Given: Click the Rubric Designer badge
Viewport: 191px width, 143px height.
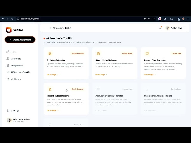Looking at the screenshot, I should [x=78, y=89].
